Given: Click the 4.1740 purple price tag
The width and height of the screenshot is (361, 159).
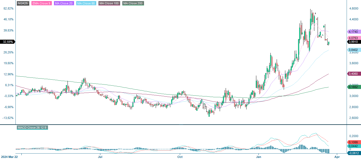Looking at the screenshot, I should coord(354,32).
